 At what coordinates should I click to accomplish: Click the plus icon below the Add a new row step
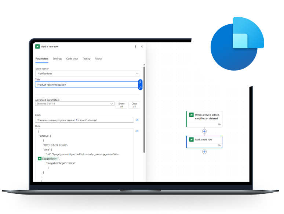click(204, 151)
